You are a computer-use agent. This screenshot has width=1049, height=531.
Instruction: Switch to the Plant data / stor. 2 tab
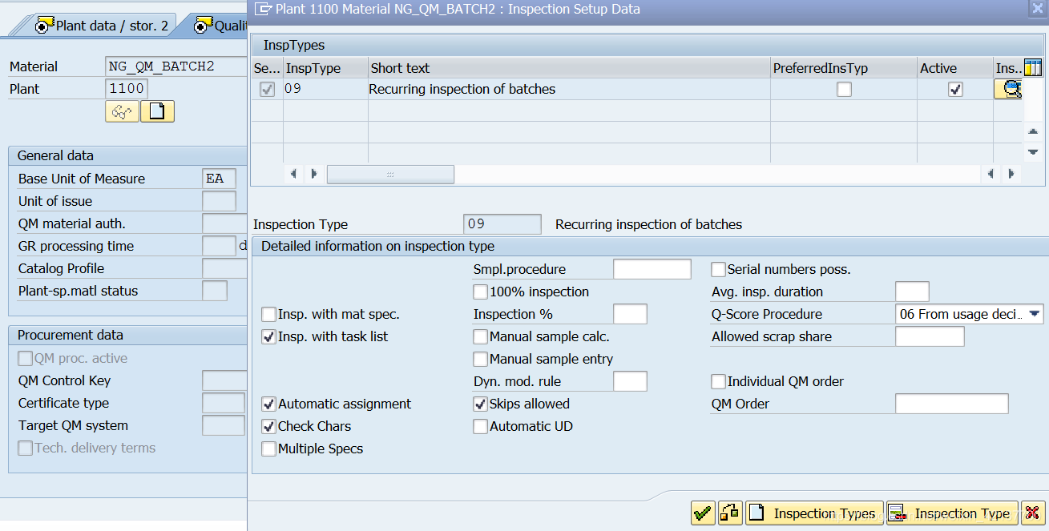[x=104, y=25]
